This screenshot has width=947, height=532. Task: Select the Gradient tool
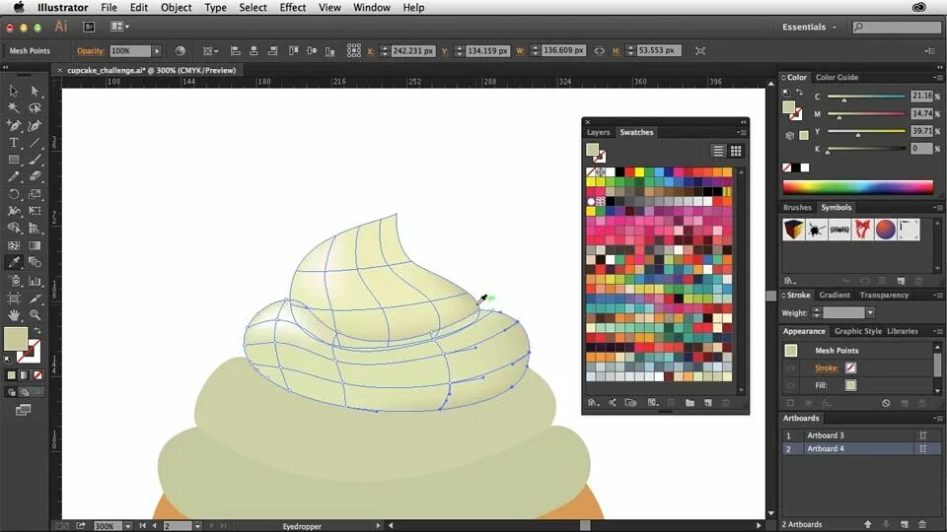[35, 245]
